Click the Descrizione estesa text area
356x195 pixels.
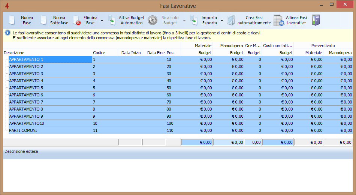coord(178,175)
